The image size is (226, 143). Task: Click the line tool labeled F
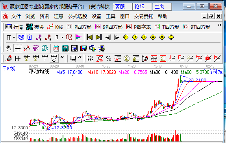tap(45, 59)
